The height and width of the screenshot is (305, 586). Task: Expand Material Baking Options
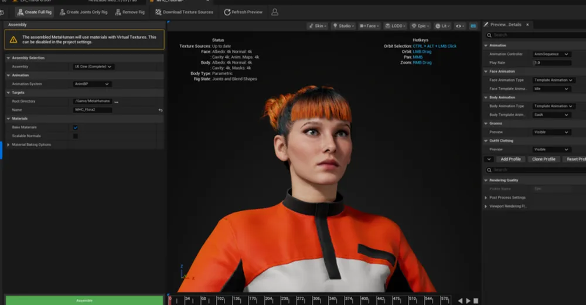[8, 144]
